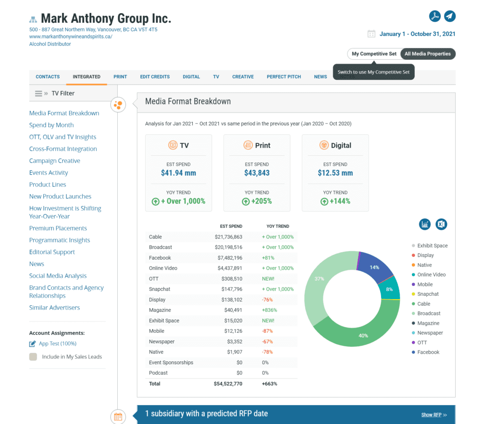Click the calendar icon beside date range
This screenshot has width=486, height=424.
point(372,34)
